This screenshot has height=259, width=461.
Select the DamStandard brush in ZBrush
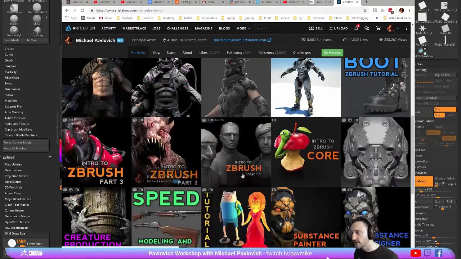click(37, 8)
